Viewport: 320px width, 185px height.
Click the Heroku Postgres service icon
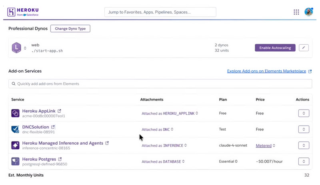15,161
